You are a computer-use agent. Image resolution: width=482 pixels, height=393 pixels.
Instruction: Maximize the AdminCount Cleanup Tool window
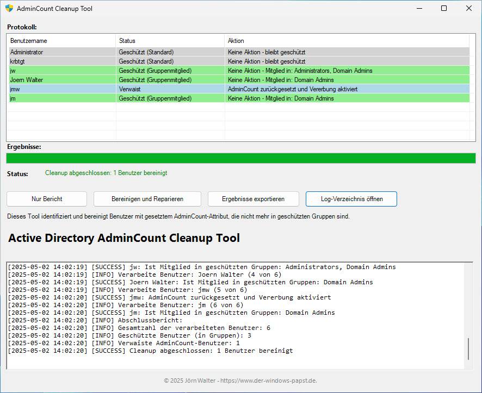tap(443, 8)
